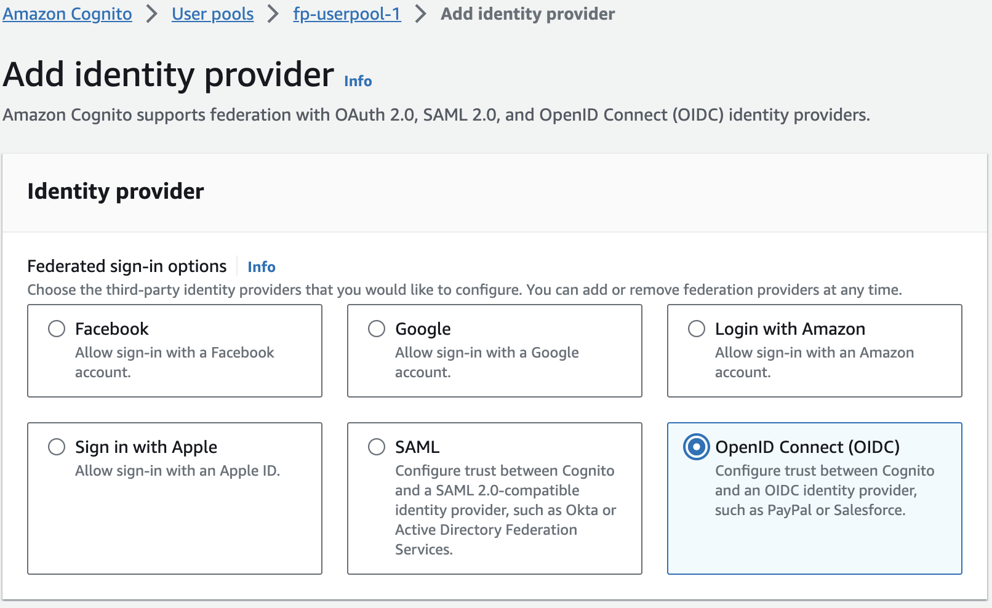The image size is (992, 608).
Task: Select the Sign in with Apple radio button
Action: [57, 447]
